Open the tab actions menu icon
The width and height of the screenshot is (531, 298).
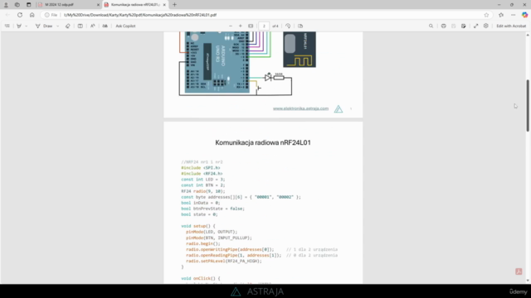pyautogui.click(x=29, y=5)
